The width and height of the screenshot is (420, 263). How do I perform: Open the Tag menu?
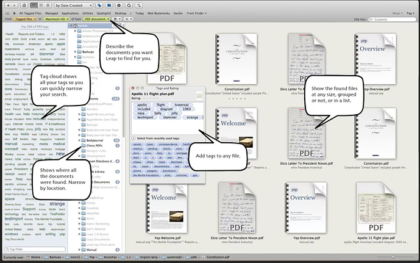(x=410, y=13)
